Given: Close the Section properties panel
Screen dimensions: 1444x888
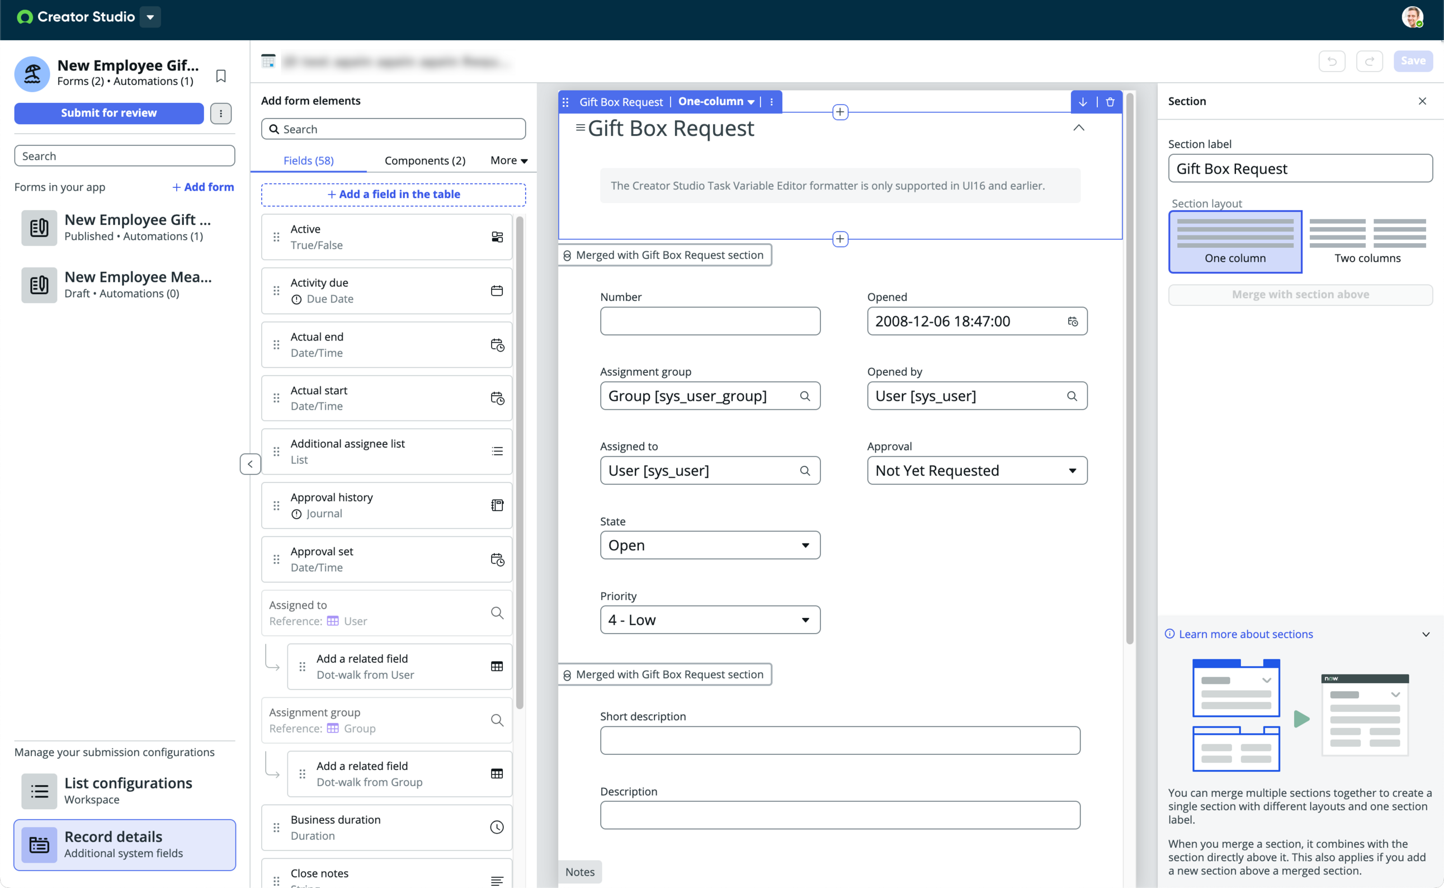Looking at the screenshot, I should (x=1422, y=101).
